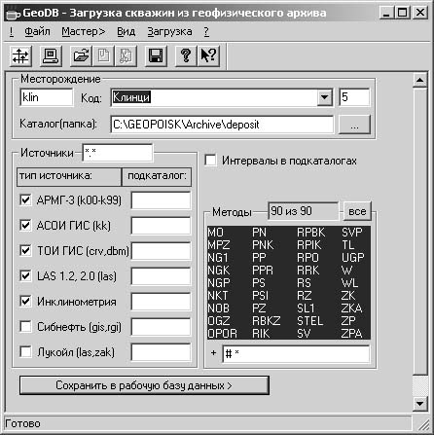Screen dimensions: 434x435
Task: Click the methods filter field # *
Action: pos(296,353)
